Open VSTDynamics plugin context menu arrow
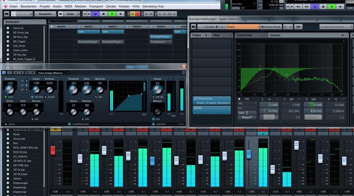The height and width of the screenshot is (196, 354). 183,73
